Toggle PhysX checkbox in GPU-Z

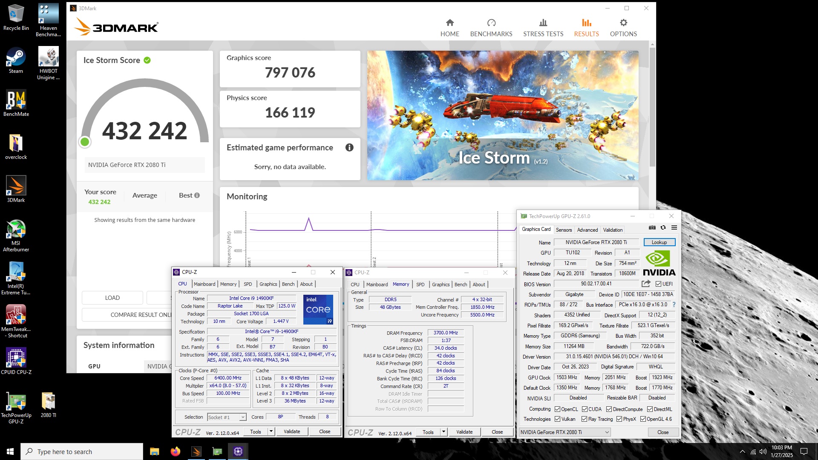[x=619, y=419]
